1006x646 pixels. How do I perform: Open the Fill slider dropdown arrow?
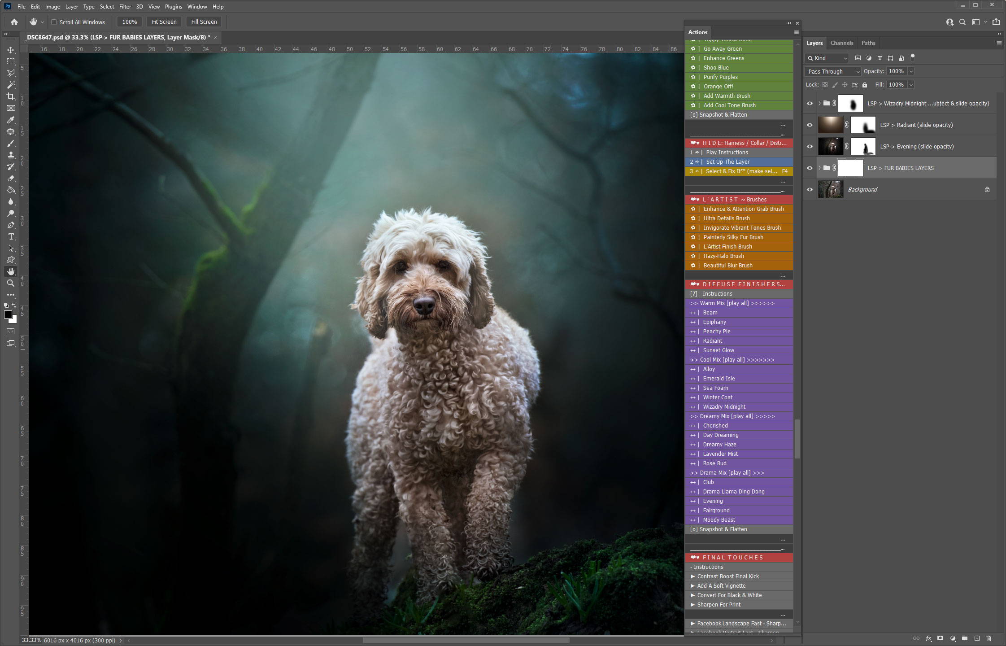pos(910,85)
